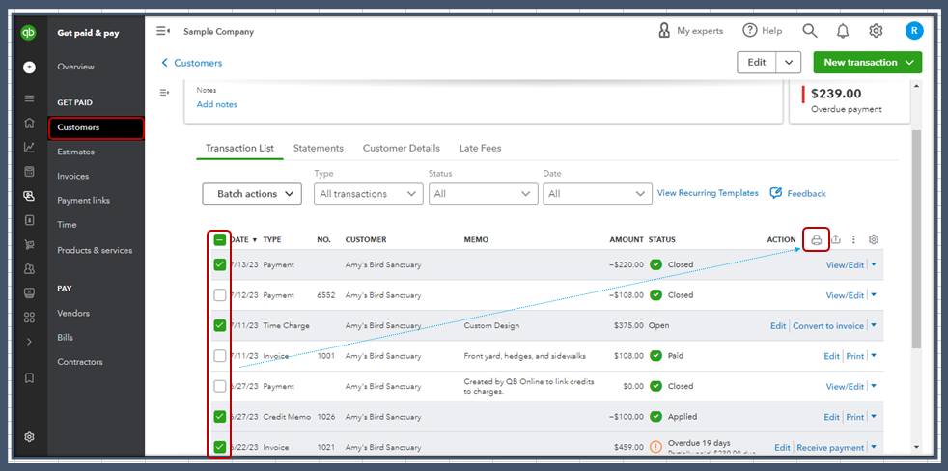The width and height of the screenshot is (948, 471).
Task: Uncheck the Time Charge row checkbox
Action: (x=220, y=325)
